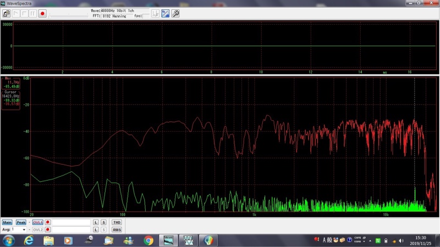
Task: Open volume control speaker tray icon
Action: tap(402, 241)
